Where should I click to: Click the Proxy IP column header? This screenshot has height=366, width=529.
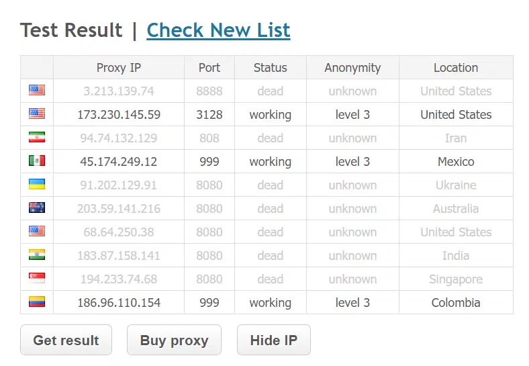(x=119, y=68)
